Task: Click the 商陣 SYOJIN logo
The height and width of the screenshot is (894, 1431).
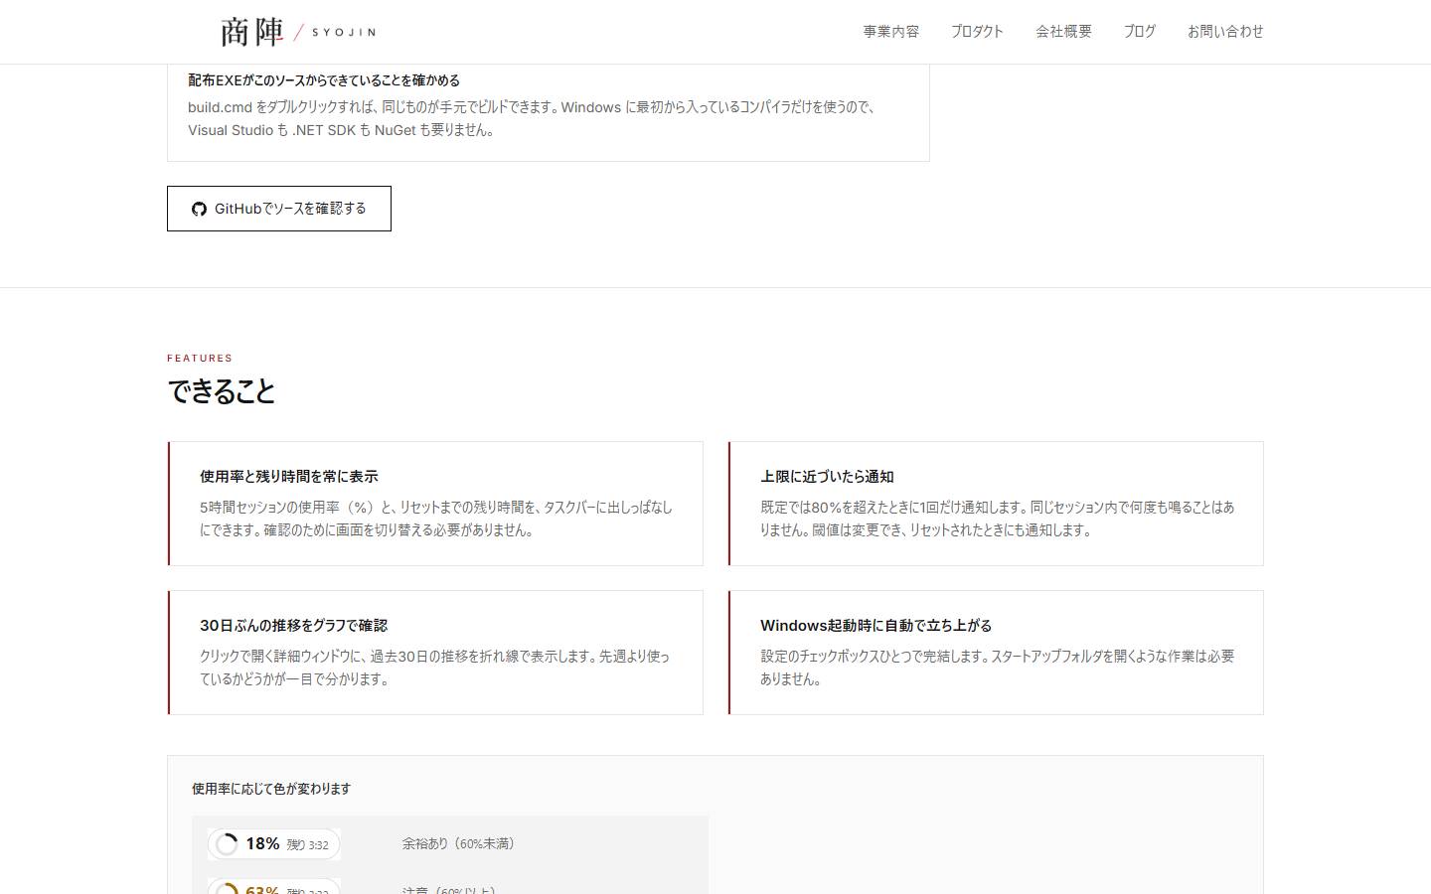Action: (x=298, y=32)
